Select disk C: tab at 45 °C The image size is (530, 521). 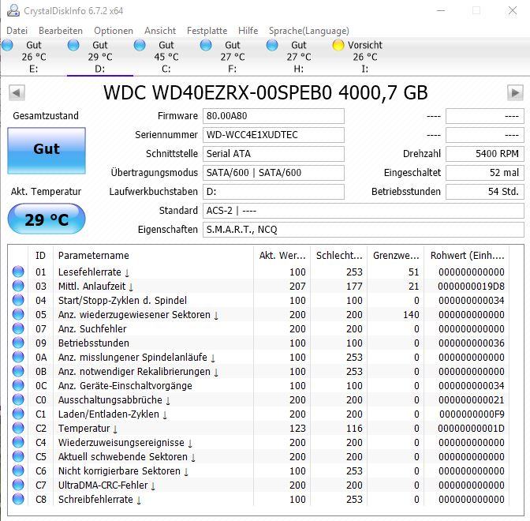click(x=166, y=57)
